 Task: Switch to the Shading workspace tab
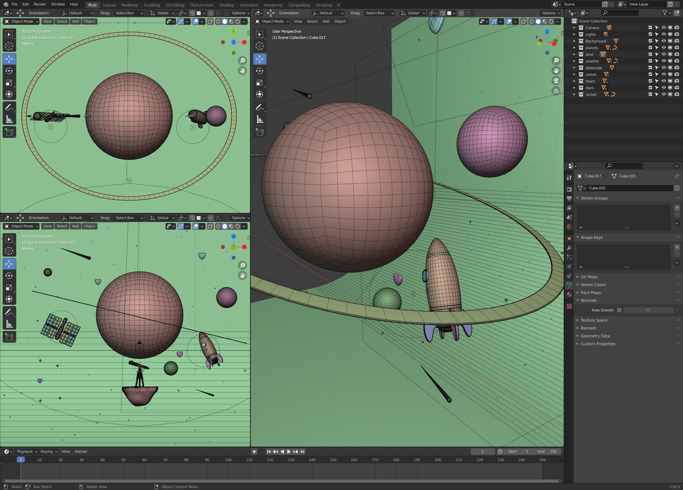[x=227, y=5]
